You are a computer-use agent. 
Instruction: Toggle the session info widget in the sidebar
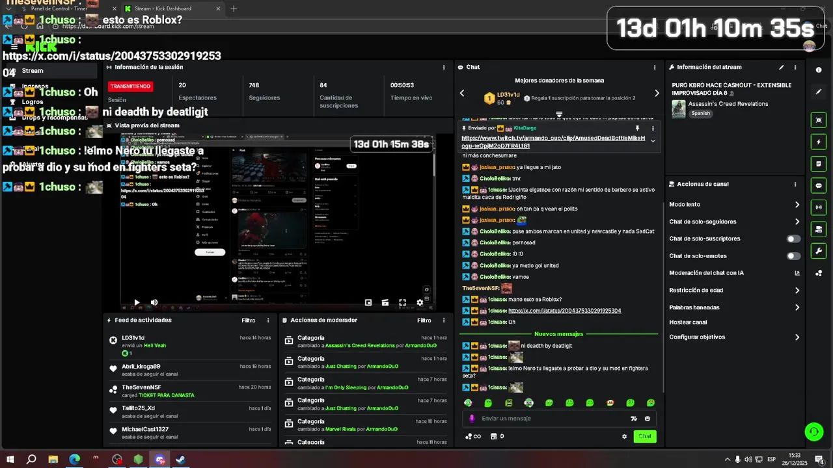point(819,207)
